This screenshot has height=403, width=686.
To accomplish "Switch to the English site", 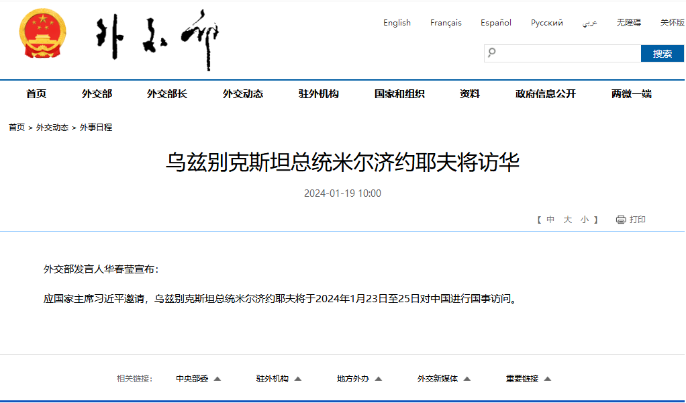I will [397, 23].
